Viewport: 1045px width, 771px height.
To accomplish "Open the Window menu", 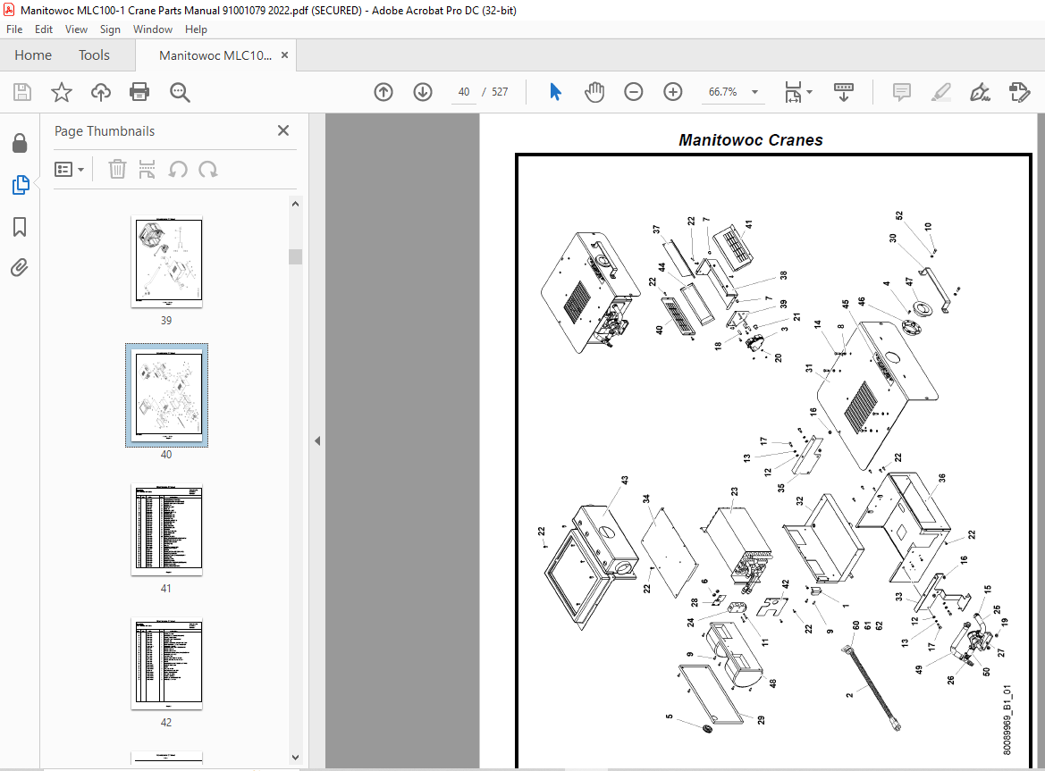I will point(153,29).
